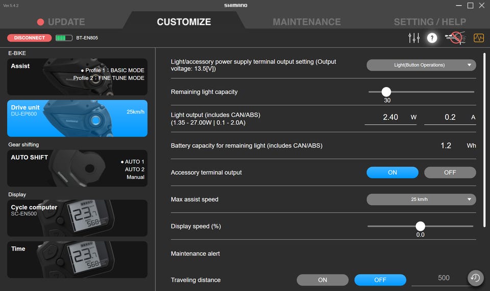Image resolution: width=490 pixels, height=291 pixels.
Task: Edit the light output 2.40 W field
Action: (x=390, y=117)
